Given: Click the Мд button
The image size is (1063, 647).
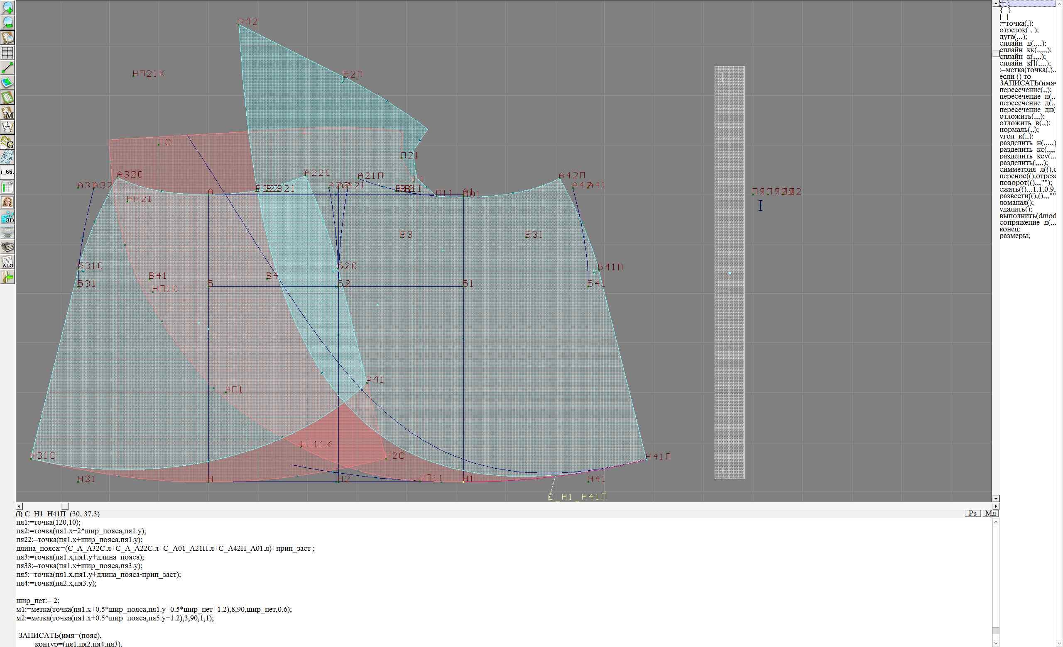Looking at the screenshot, I should [x=990, y=513].
